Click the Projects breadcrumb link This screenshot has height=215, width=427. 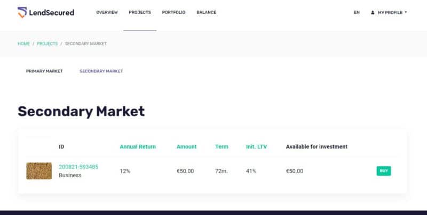tap(48, 44)
